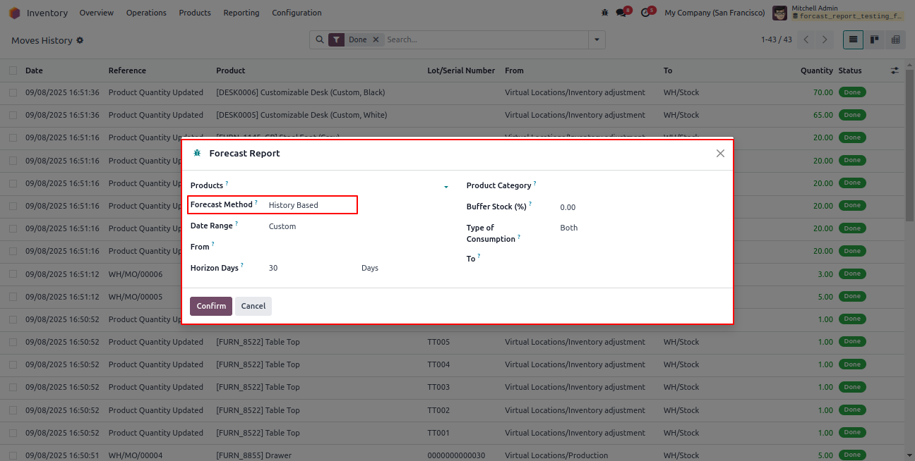The image size is (915, 461).
Task: Show help tooltip for Horizon Days
Action: click(242, 266)
